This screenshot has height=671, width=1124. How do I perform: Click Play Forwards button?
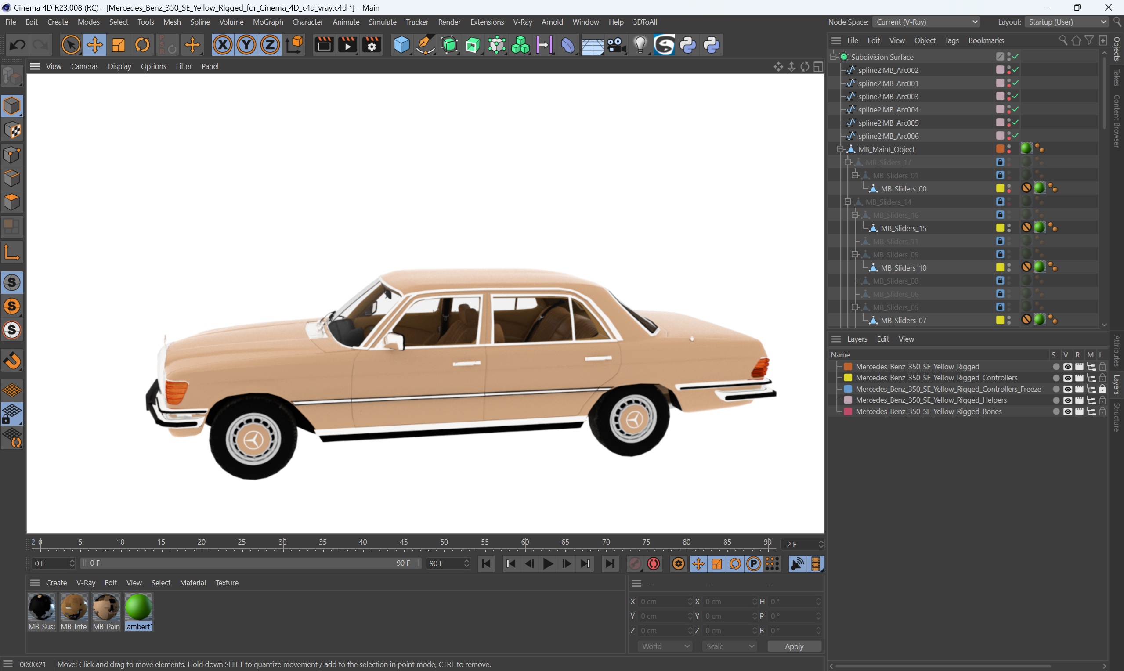pyautogui.click(x=548, y=564)
